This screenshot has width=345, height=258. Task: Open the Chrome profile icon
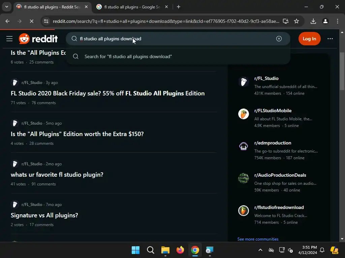tap(325, 21)
